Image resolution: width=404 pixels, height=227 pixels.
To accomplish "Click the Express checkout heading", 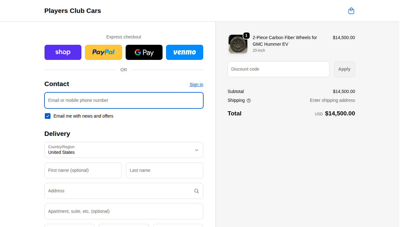I will click(124, 37).
